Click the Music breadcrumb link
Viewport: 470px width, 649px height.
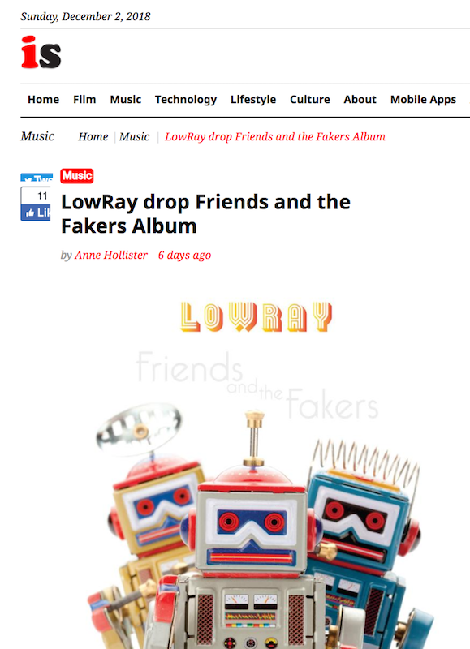coord(134,136)
